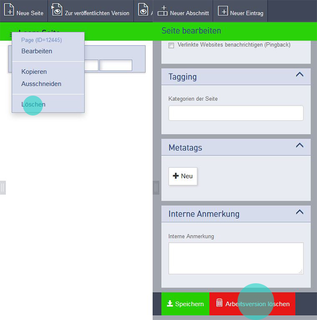This screenshot has height=320, width=317.
Task: Click in the Interne Anmerkung text area
Action: click(x=236, y=258)
